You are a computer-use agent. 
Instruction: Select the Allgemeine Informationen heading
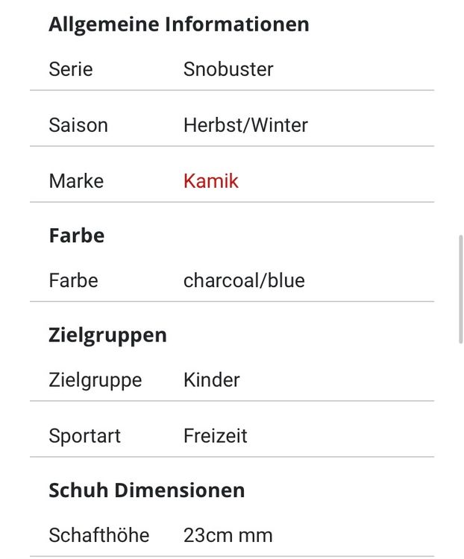(179, 25)
